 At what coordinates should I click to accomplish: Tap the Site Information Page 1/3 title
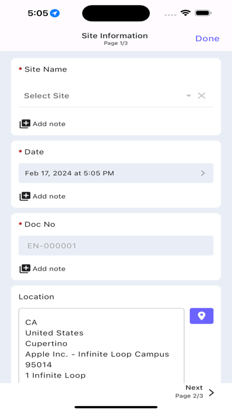click(x=115, y=38)
